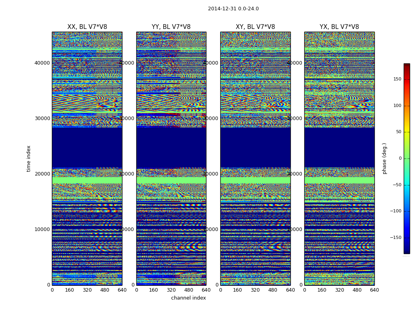The image size is (416, 317).
Task: Click the 160 x-tick label under the XY plot
Action: tap(238, 290)
